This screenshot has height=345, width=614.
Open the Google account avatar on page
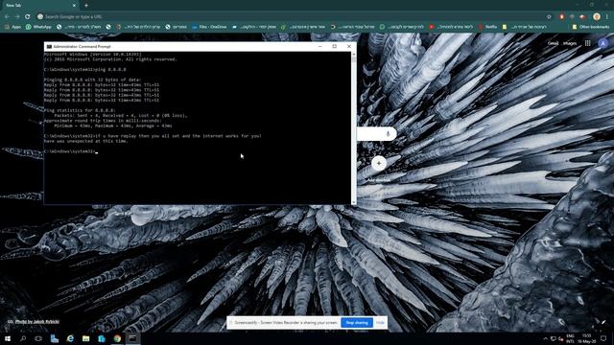point(603,43)
